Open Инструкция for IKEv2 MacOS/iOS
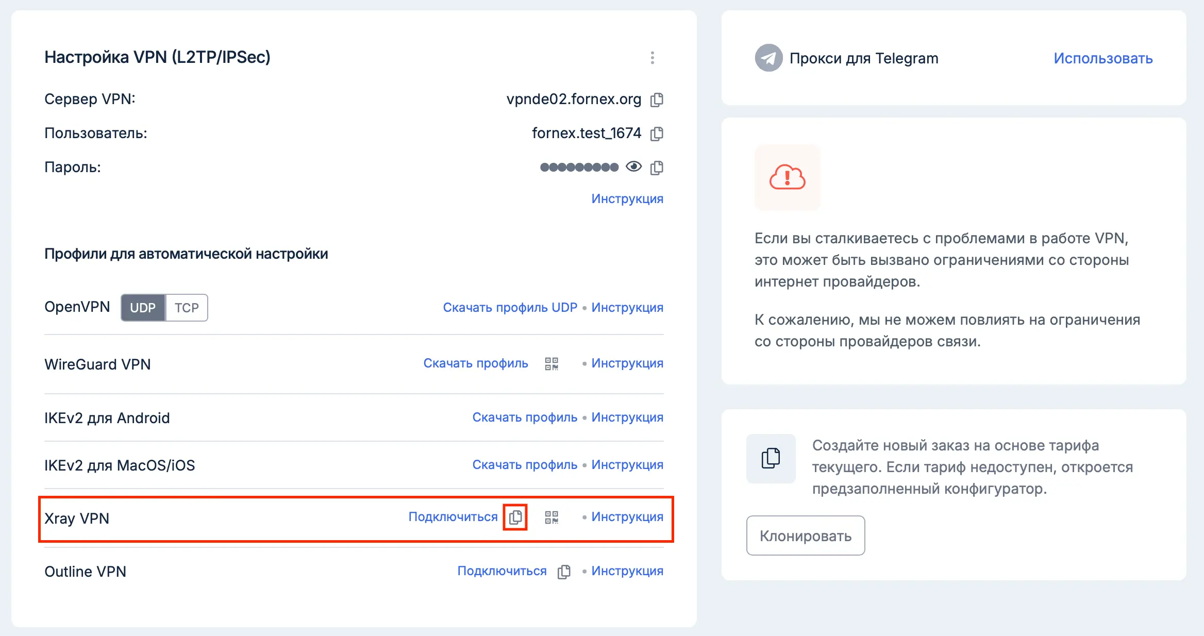 (627, 465)
